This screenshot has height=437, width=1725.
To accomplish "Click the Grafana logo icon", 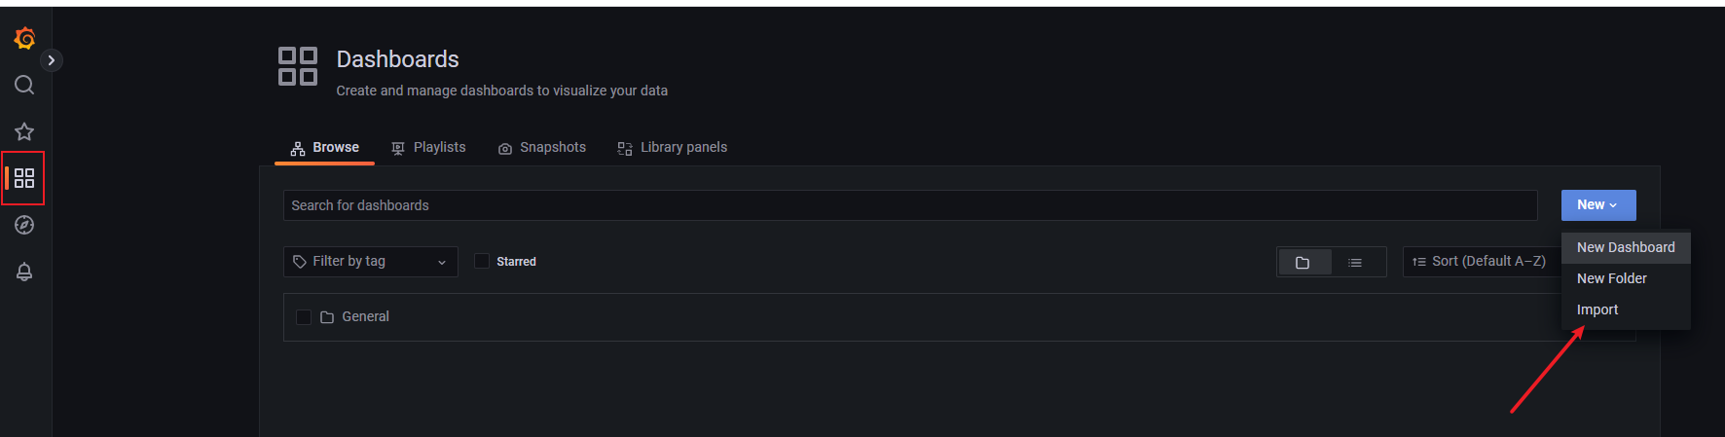I will click(x=24, y=38).
